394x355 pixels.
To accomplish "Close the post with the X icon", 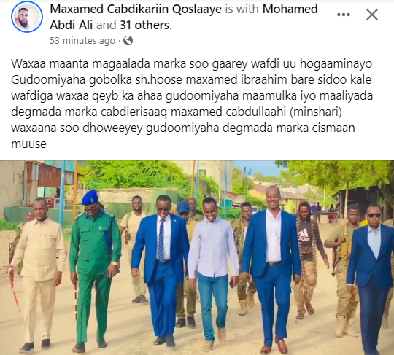I will [372, 15].
